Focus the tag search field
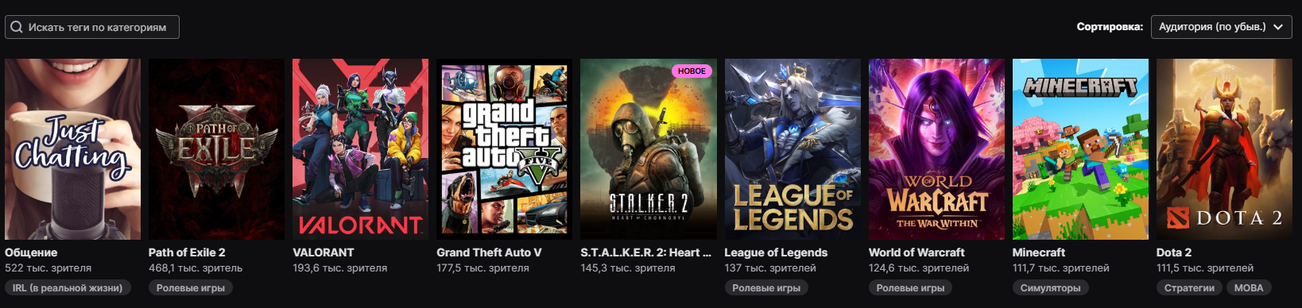The image size is (1302, 308). pyautogui.click(x=92, y=27)
